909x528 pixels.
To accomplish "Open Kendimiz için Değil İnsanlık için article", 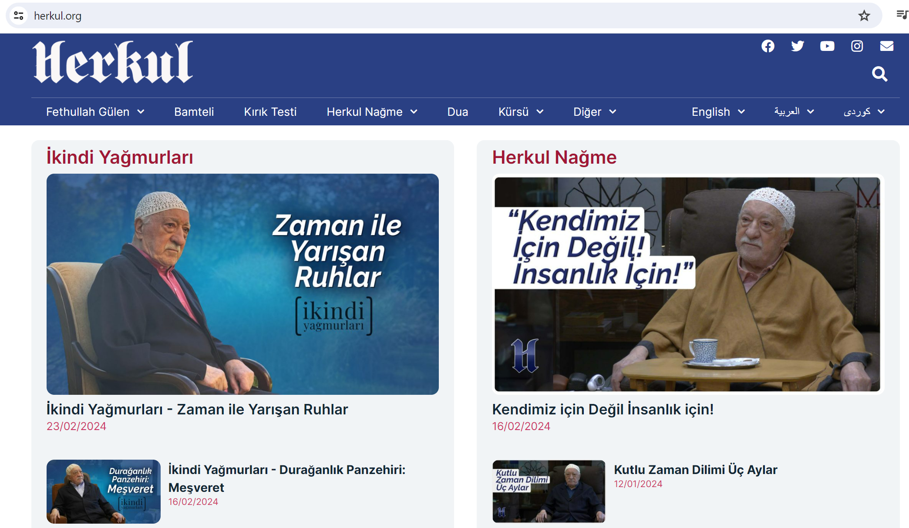I will pos(603,409).
